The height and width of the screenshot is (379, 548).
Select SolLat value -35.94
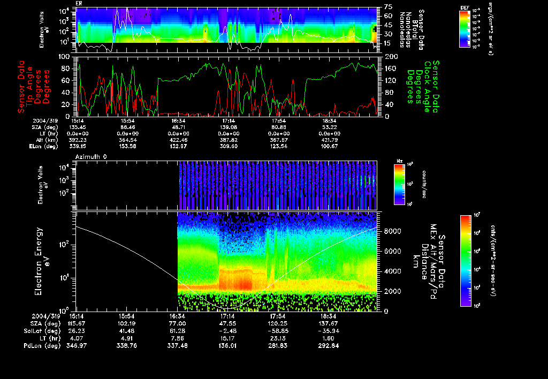329,331
